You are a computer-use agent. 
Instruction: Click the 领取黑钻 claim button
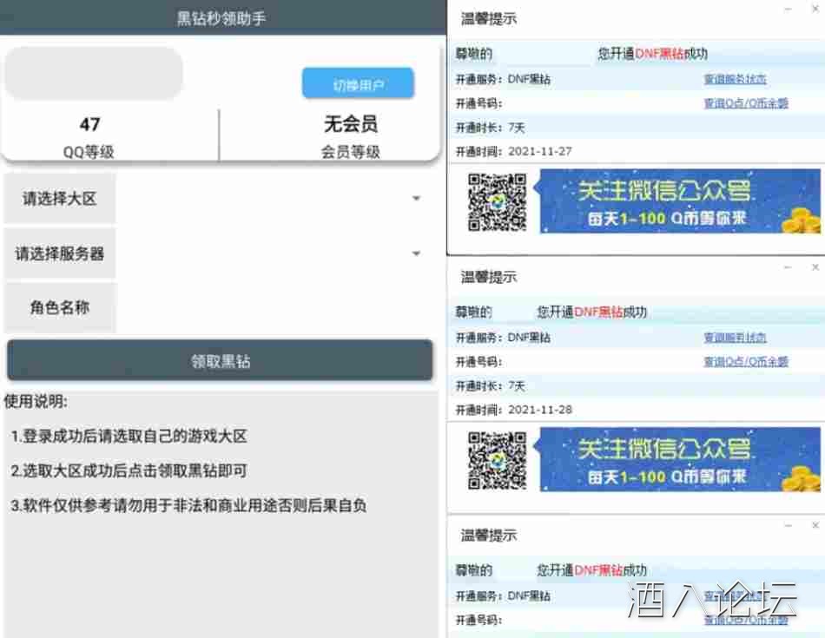point(220,360)
